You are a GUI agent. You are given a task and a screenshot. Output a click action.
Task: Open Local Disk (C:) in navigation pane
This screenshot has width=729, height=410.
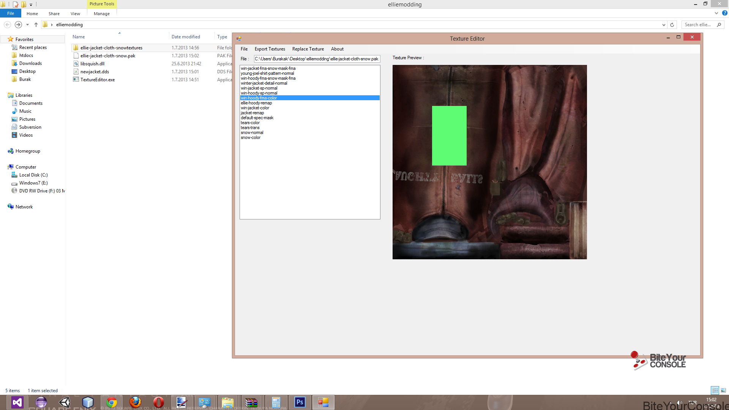click(x=33, y=175)
